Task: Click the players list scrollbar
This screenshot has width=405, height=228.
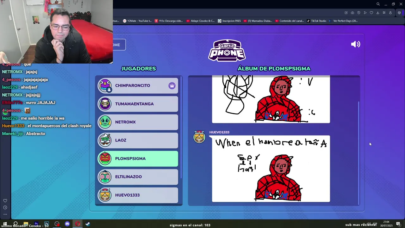Action: click(181, 127)
